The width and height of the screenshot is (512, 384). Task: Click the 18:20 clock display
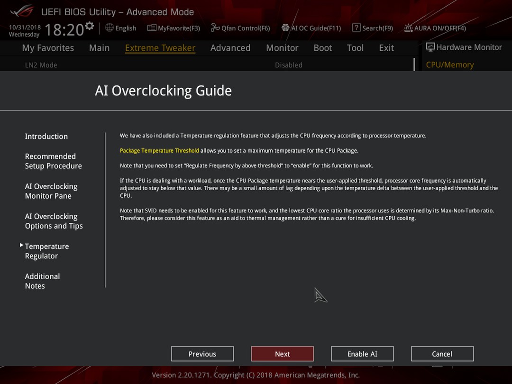tap(64, 30)
